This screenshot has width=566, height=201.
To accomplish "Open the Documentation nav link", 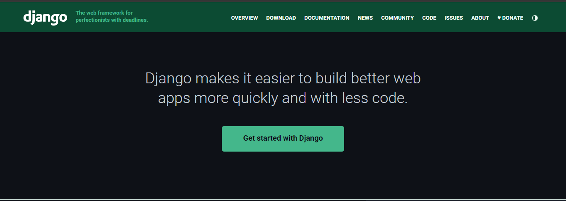I will point(327,18).
